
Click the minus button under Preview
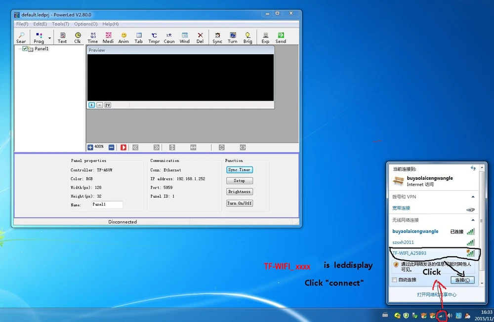click(x=100, y=105)
